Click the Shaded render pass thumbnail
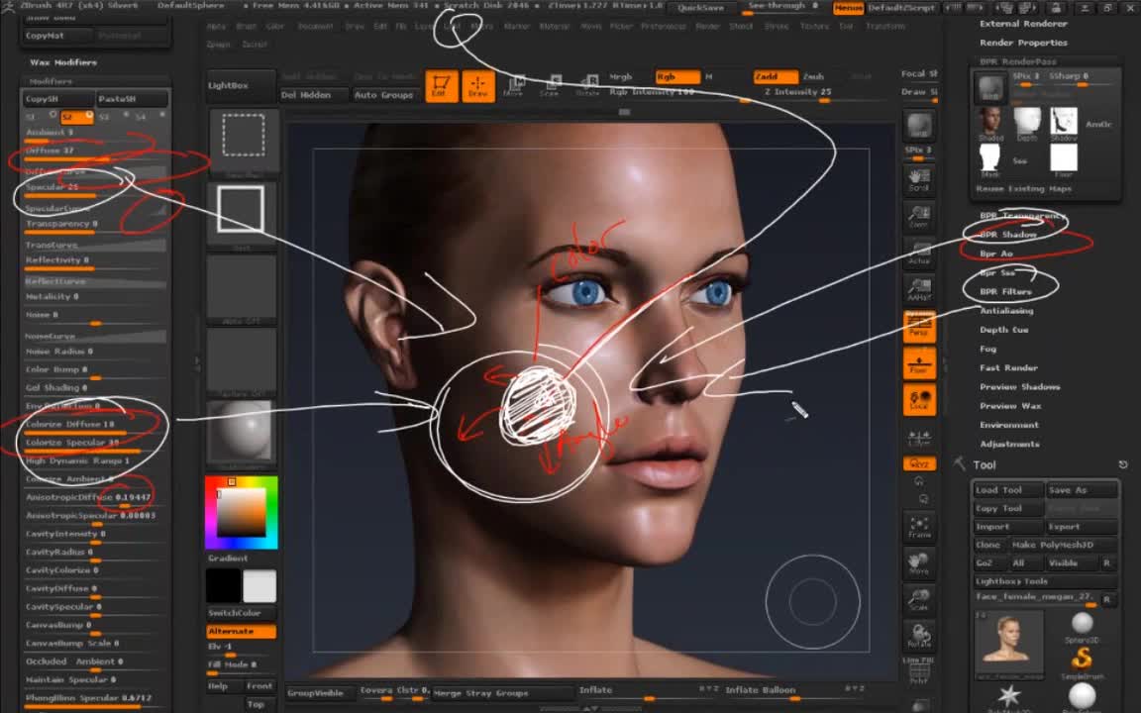 coord(990,124)
